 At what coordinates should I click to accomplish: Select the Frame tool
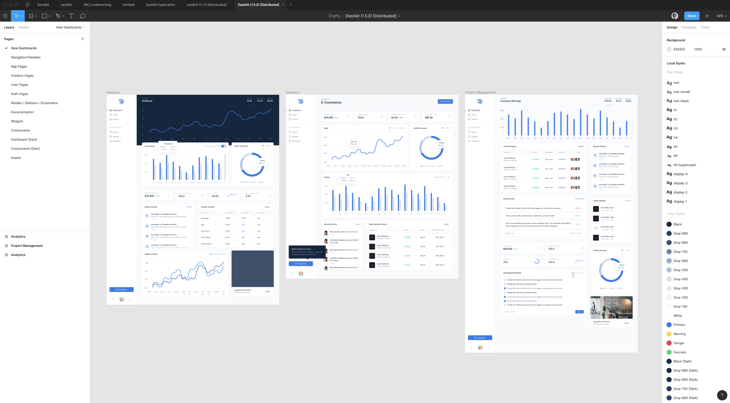31,16
